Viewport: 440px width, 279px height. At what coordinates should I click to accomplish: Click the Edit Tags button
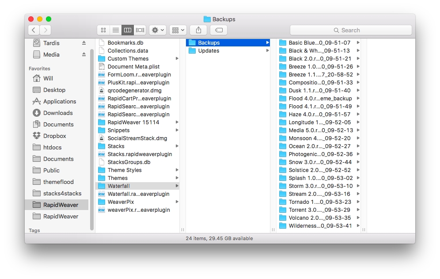click(x=219, y=30)
